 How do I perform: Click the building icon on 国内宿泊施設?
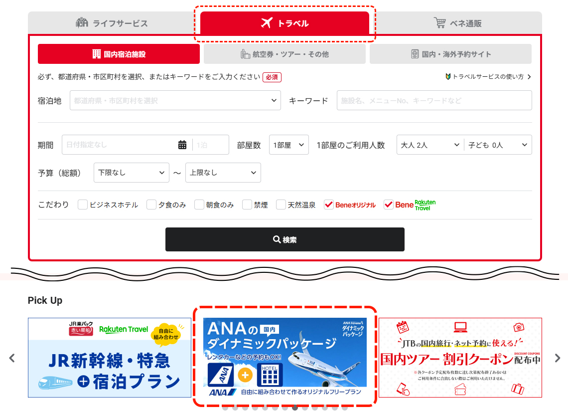click(96, 54)
